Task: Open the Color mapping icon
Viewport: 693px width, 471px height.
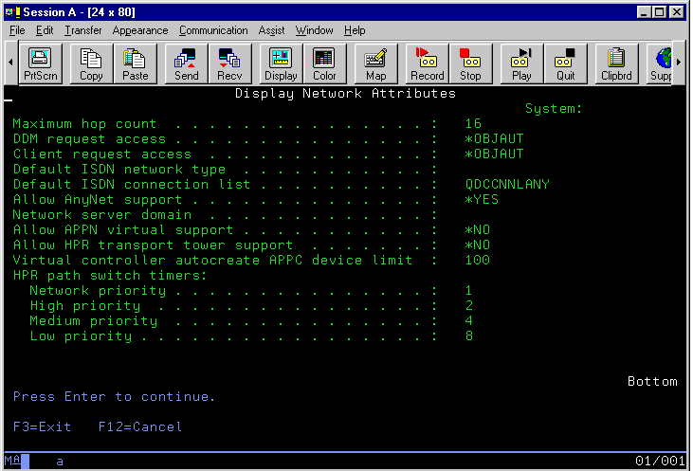Action: [x=324, y=63]
